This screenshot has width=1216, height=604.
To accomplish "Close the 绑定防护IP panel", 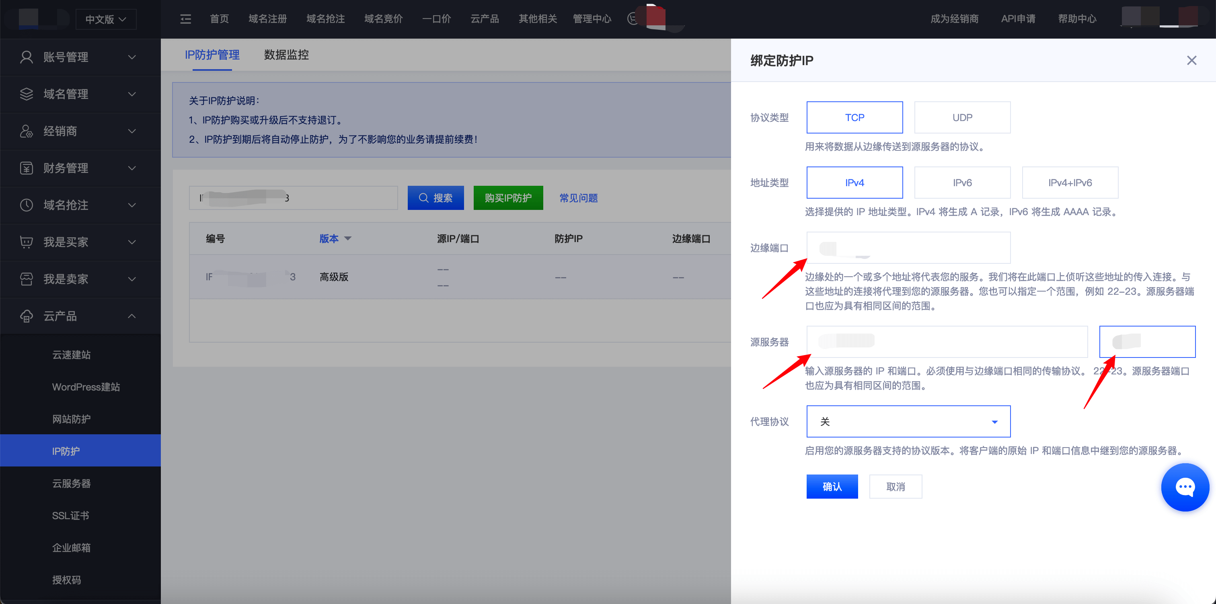I will (x=1191, y=60).
